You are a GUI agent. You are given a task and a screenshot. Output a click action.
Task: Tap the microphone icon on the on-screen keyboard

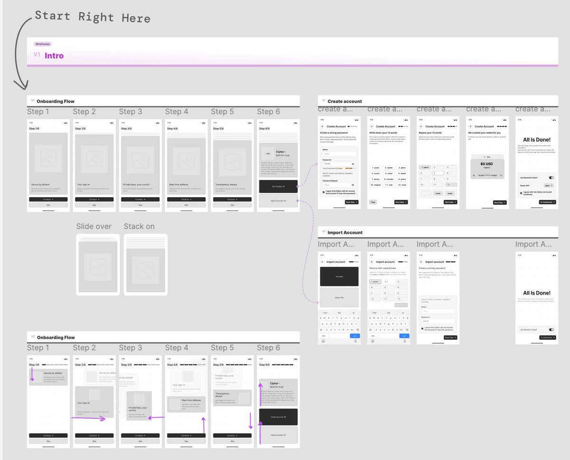[355, 341]
